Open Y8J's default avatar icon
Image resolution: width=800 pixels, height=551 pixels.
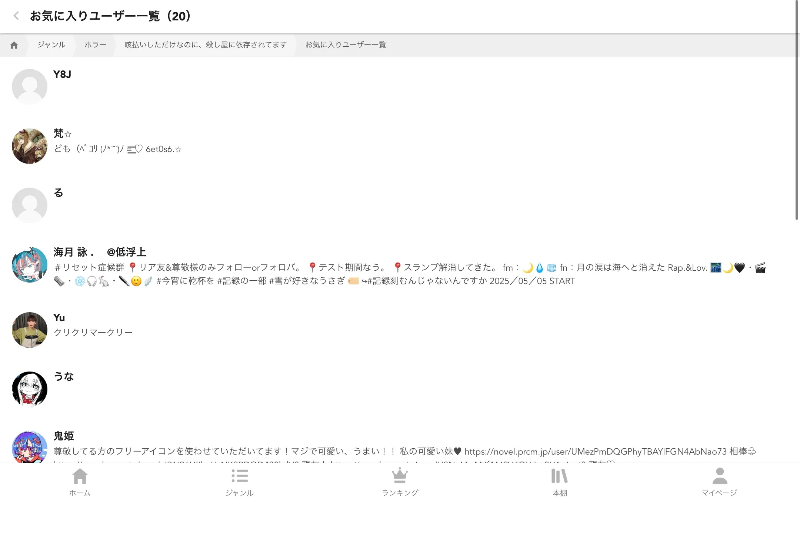coord(30,86)
